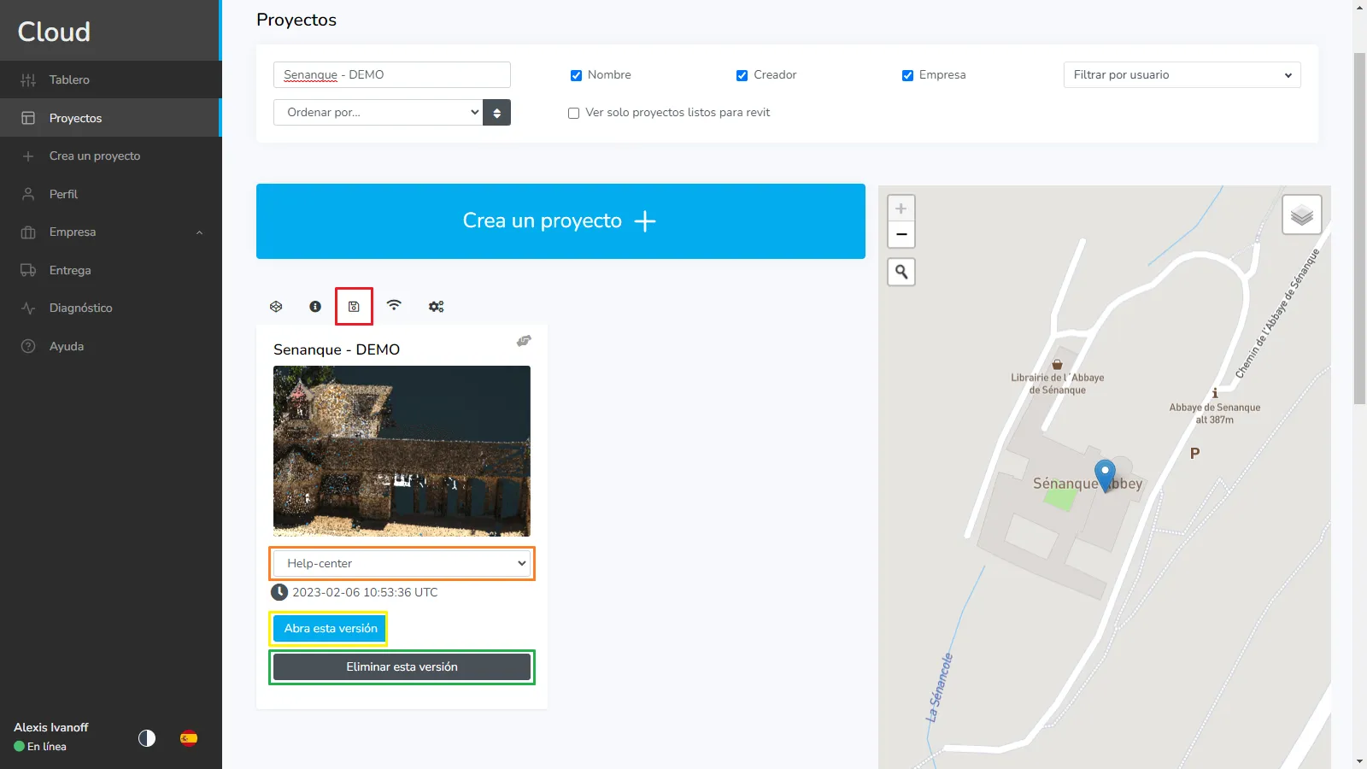Toggle the Creador checkbox
Viewport: 1367px width, 769px height.
point(742,75)
